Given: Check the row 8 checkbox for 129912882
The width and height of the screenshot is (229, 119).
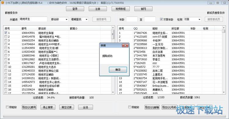Looking at the screenshot, I should coord(6,59).
